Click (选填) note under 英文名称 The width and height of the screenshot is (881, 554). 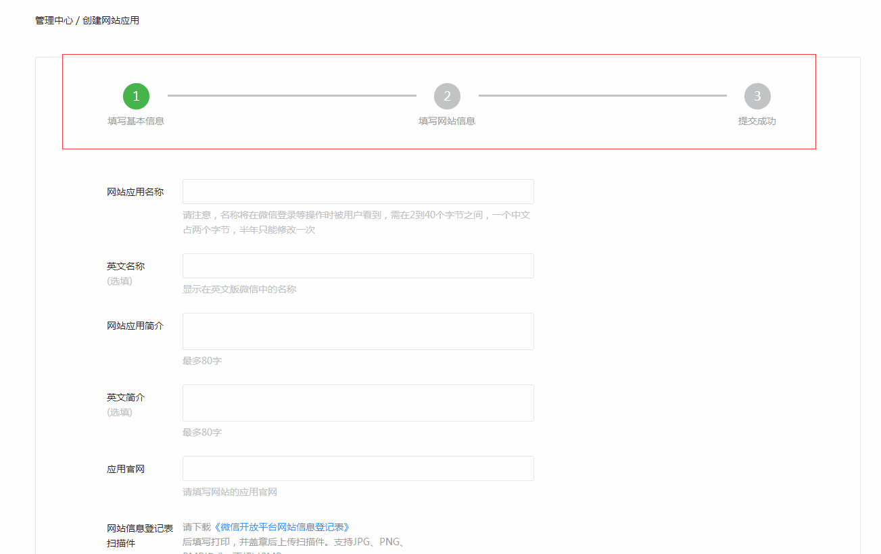pos(120,281)
